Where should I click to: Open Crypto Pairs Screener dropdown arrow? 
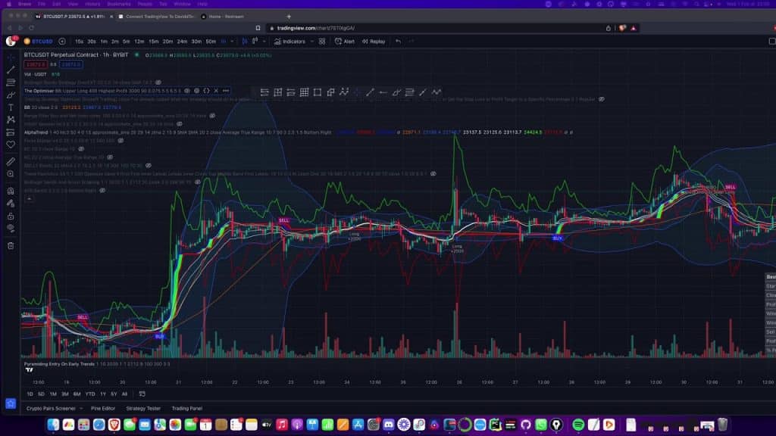[x=81, y=408]
